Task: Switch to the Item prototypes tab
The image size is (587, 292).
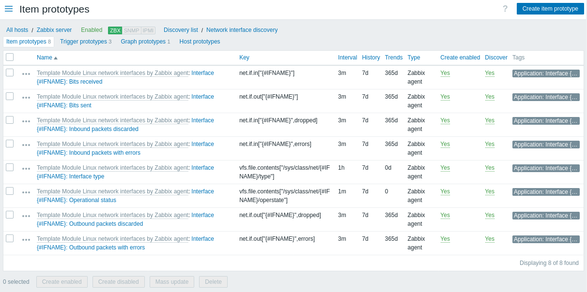Action: (29, 42)
